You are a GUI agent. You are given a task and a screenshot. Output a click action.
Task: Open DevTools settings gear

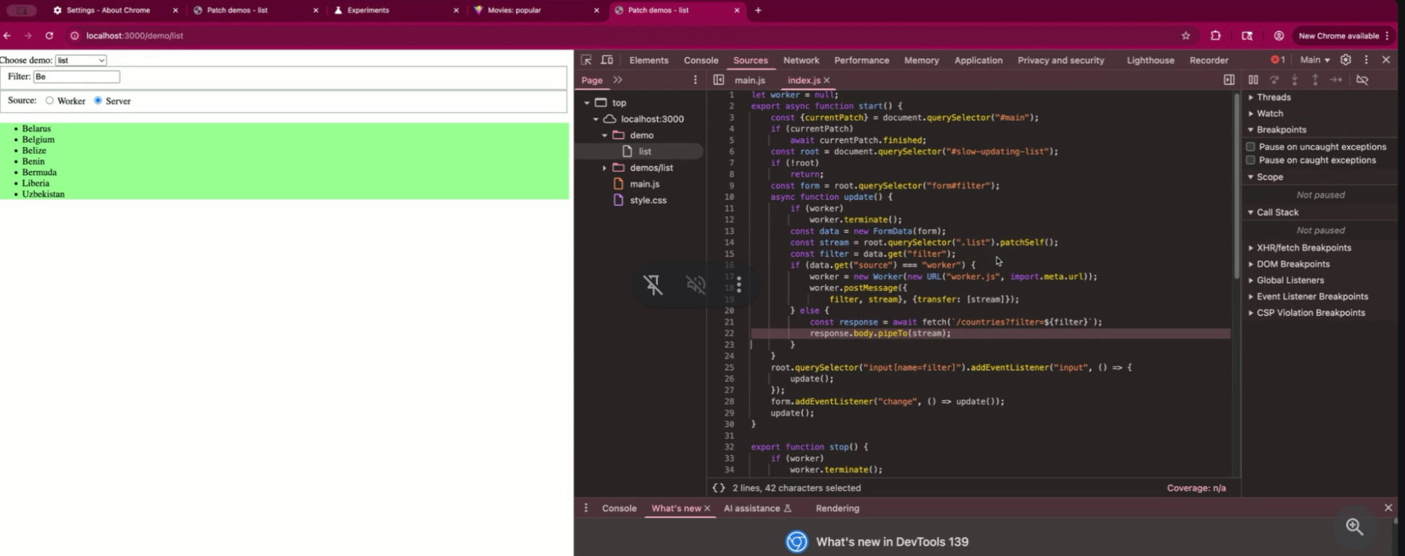pyautogui.click(x=1345, y=60)
